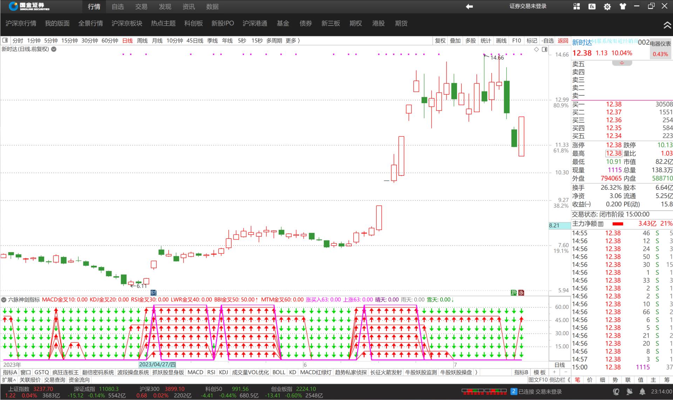Click the diamond marker icon at the chart top
673x400 pixels.
(536, 49)
